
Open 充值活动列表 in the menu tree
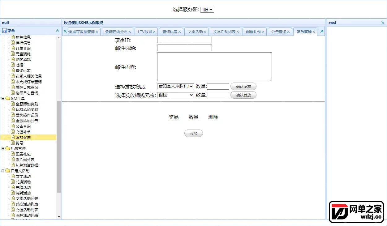click(x=27, y=210)
